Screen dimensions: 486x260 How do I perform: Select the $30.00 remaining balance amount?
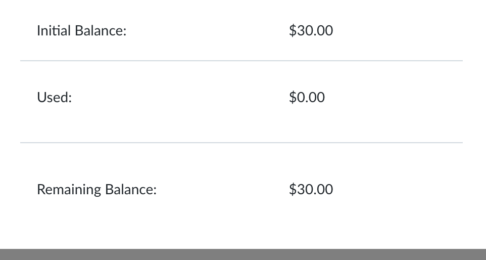click(311, 189)
